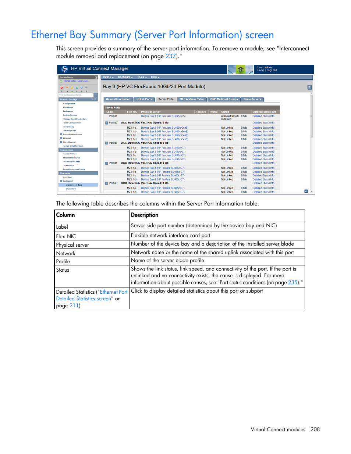
Task: Click the banner image in the header
Action: 240,69
